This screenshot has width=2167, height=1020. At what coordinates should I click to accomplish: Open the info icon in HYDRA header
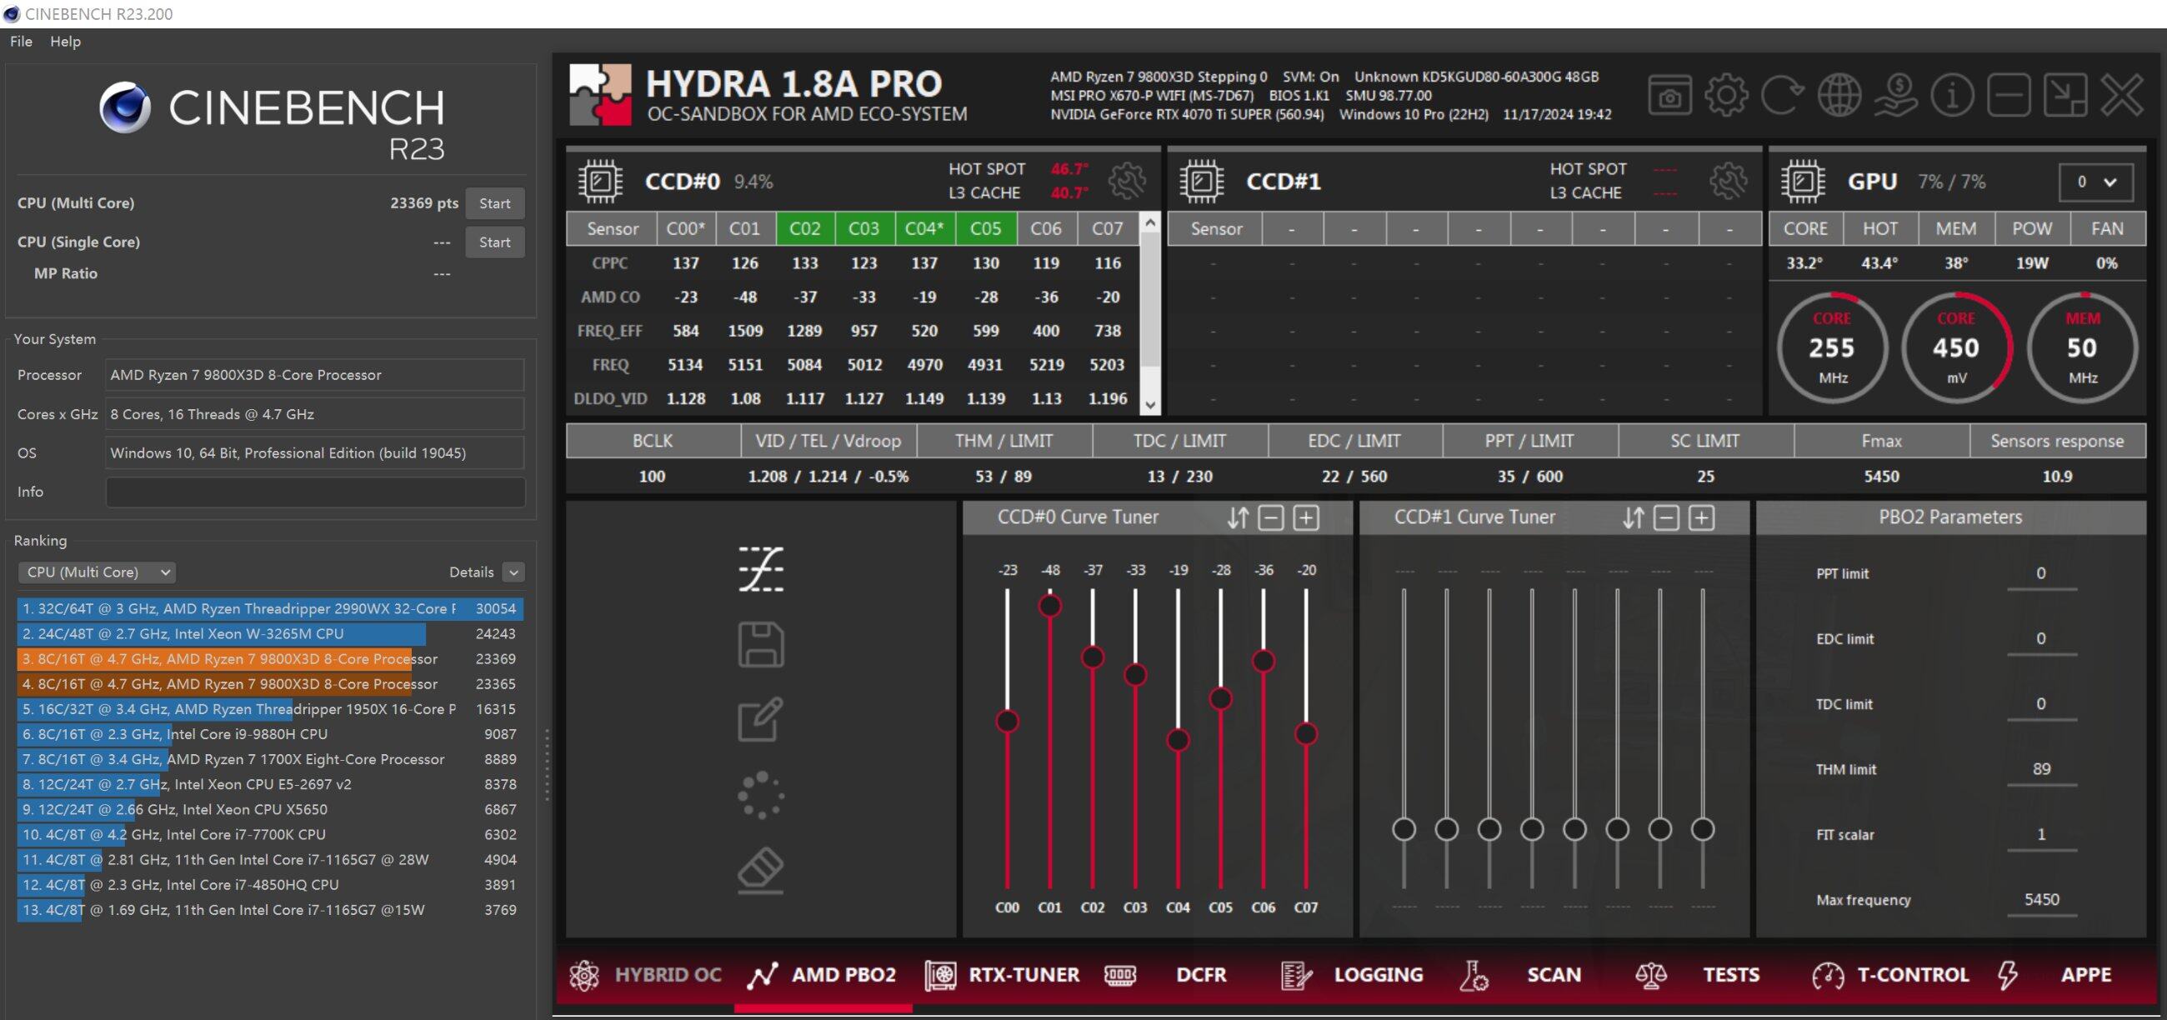[x=1952, y=95]
